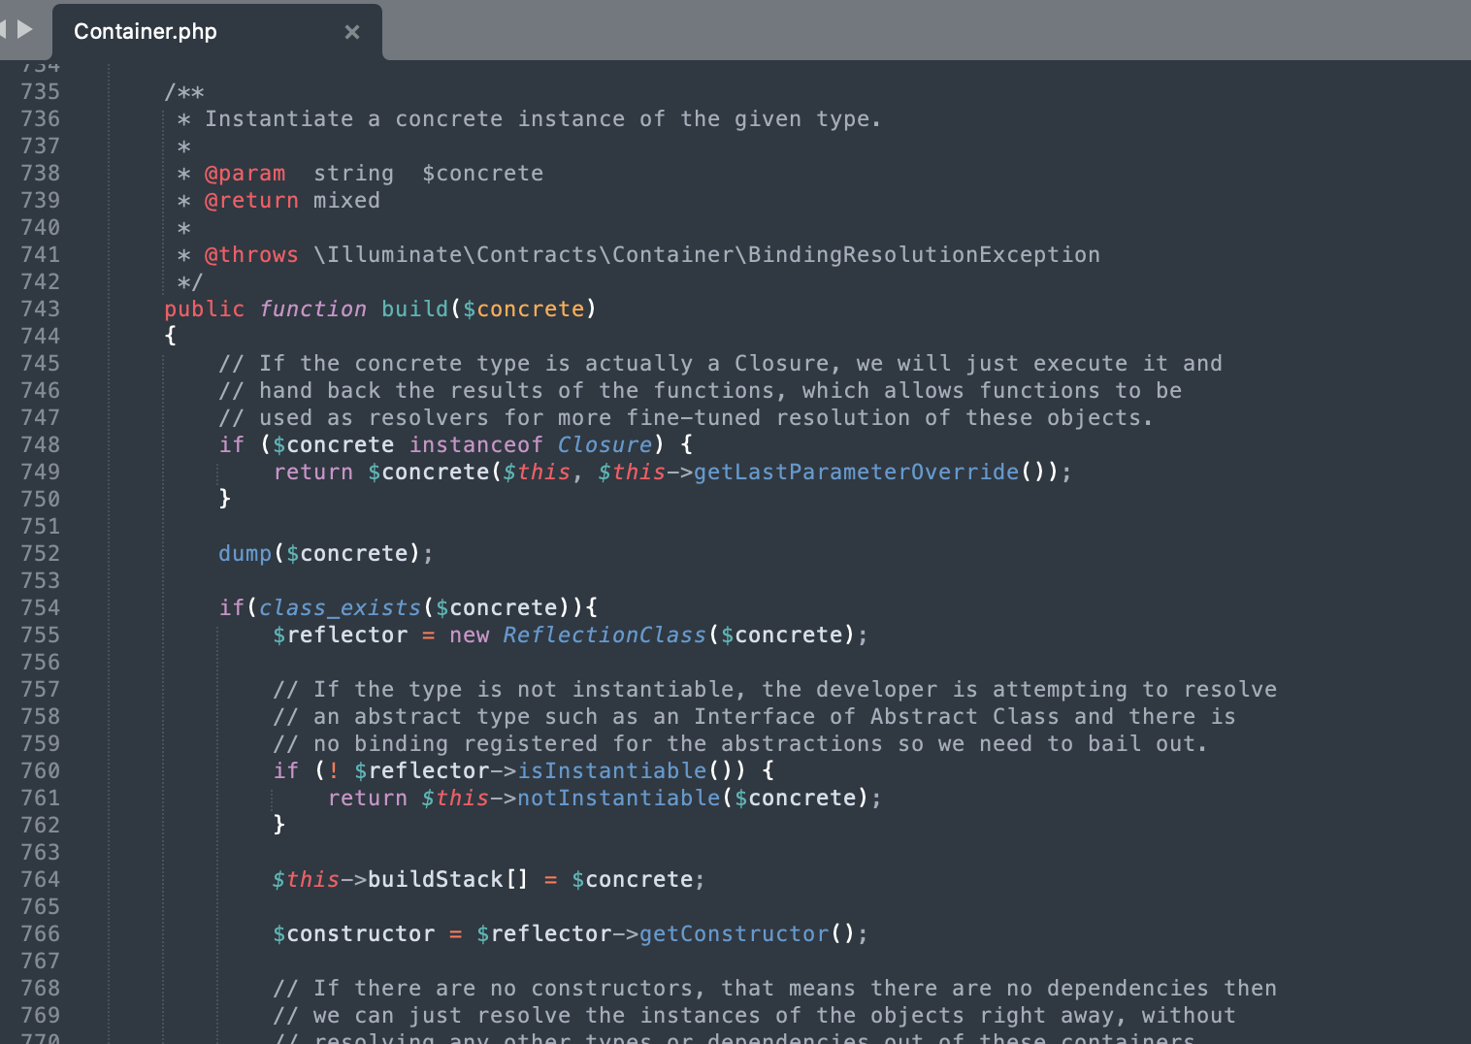Click the 'getConstructor' method on line 766
The height and width of the screenshot is (1044, 1471).
tap(735, 933)
